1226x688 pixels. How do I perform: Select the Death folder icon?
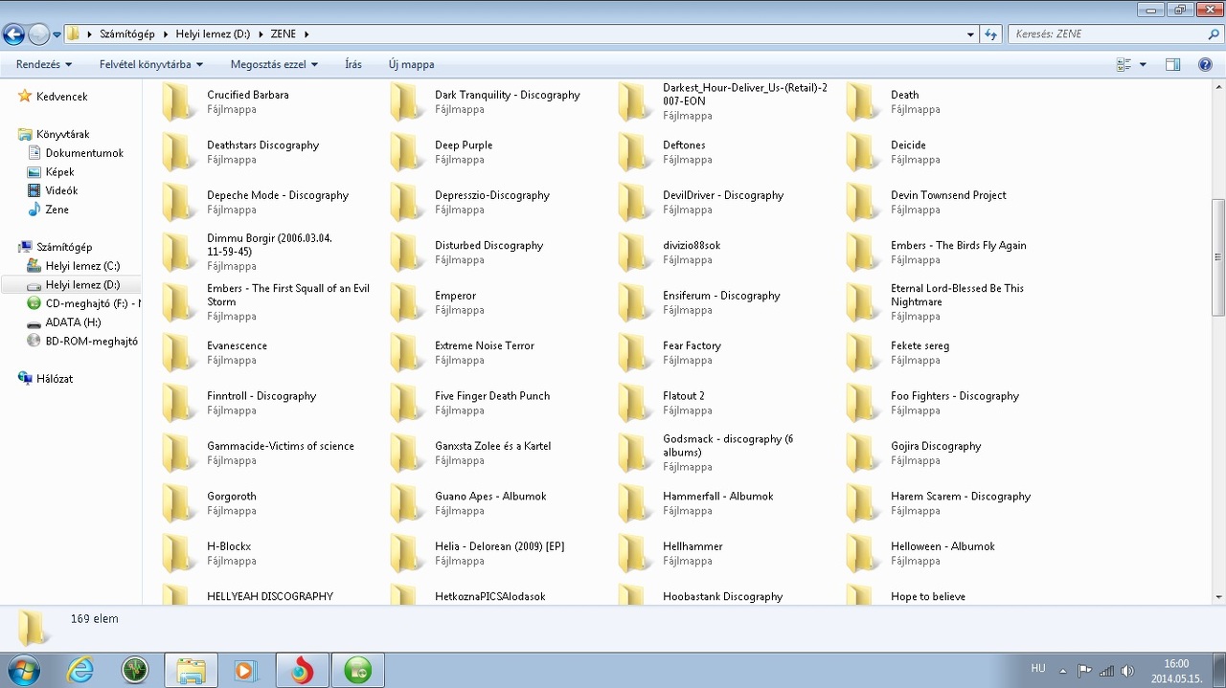pos(863,101)
